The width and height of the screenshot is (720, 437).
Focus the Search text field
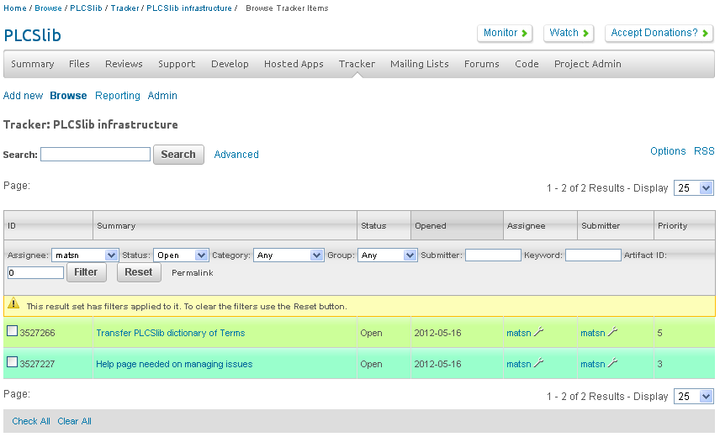click(96, 154)
